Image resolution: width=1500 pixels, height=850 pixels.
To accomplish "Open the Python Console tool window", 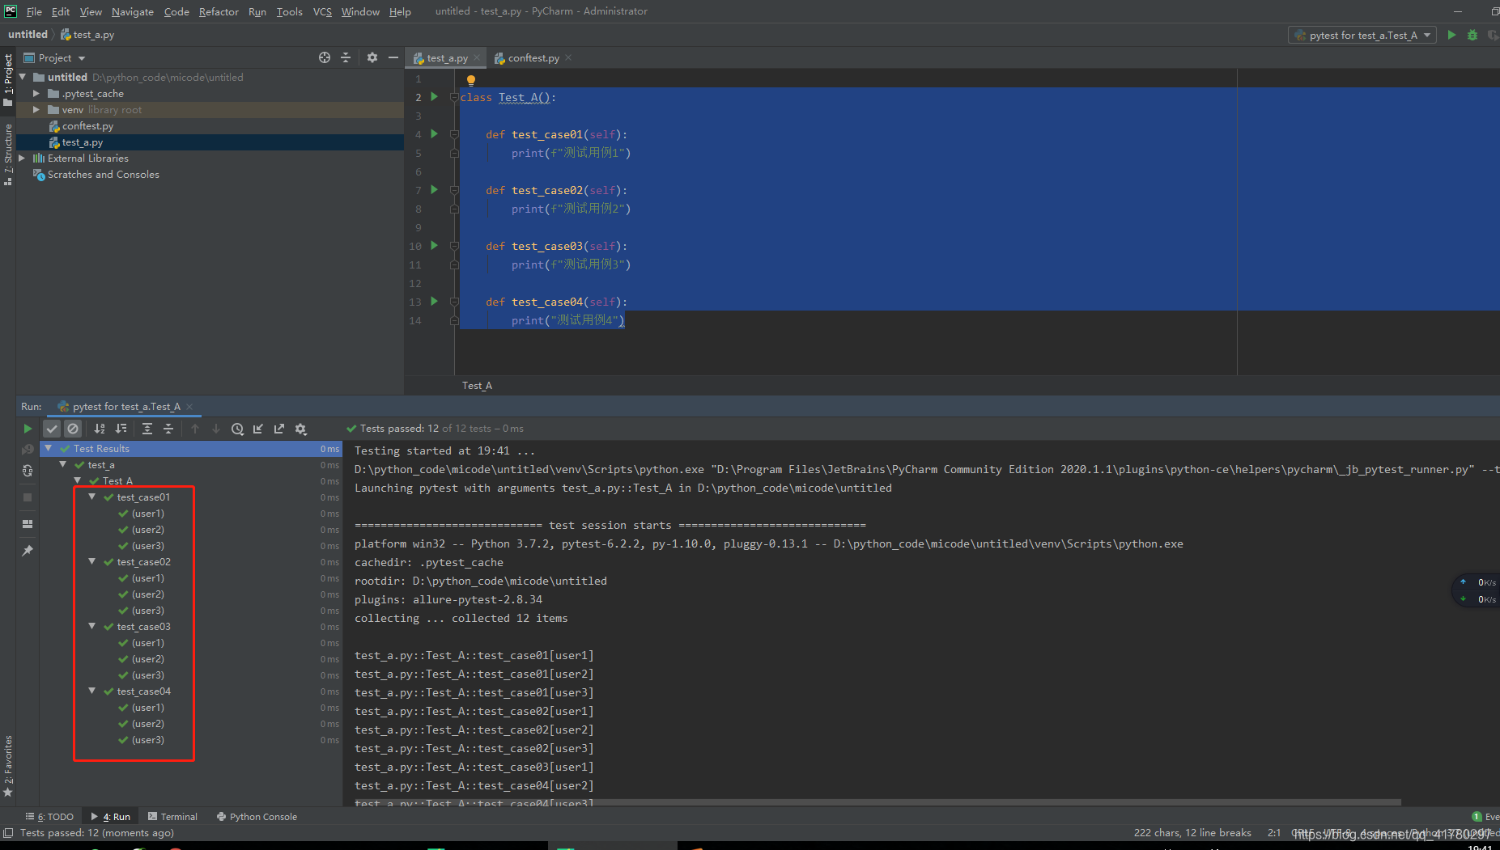I will pyautogui.click(x=257, y=817).
